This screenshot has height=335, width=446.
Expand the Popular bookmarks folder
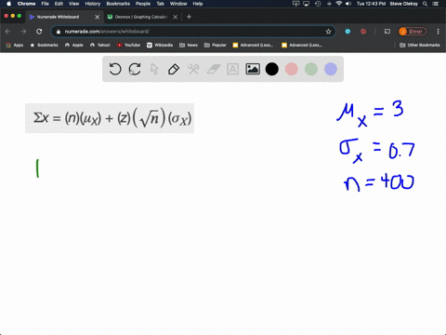(216, 45)
